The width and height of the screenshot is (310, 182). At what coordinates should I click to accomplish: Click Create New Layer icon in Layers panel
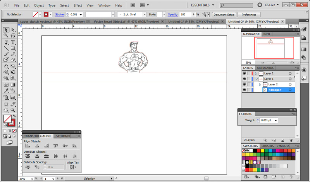282,140
